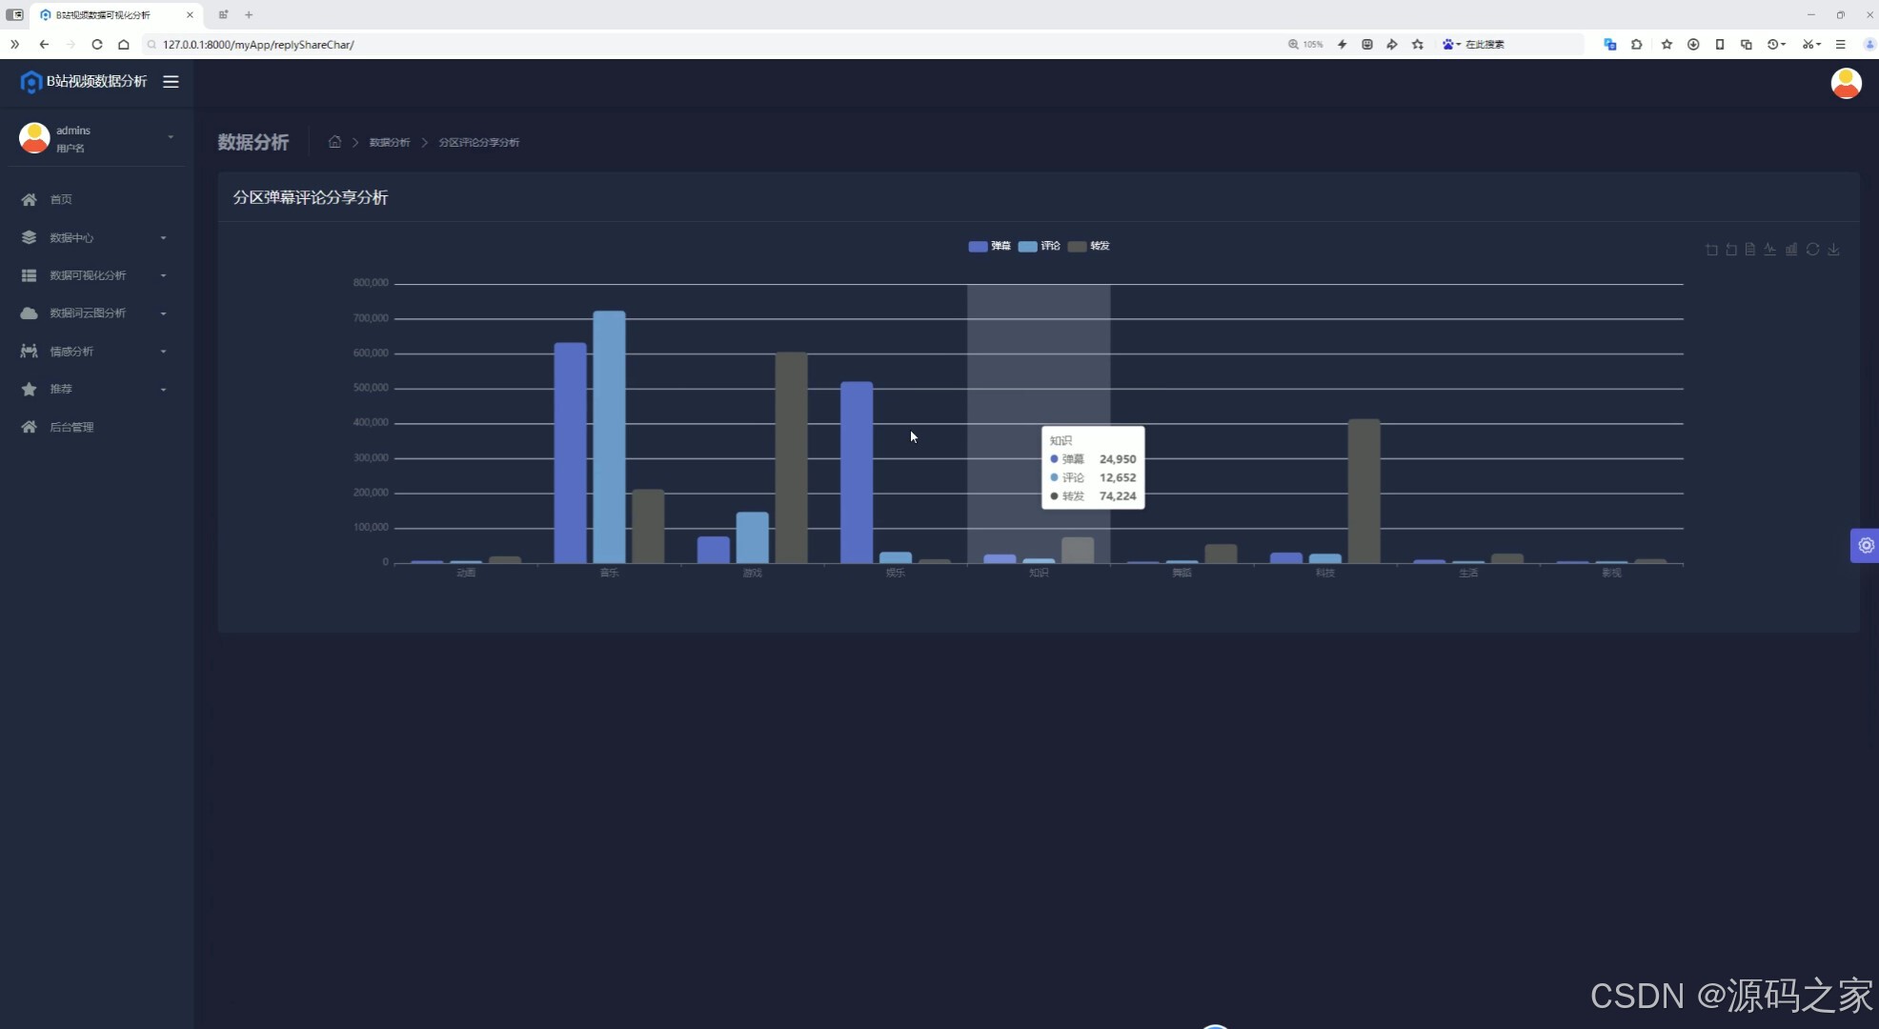
Task: Click the chart's data zoom tool
Action: [x=1711, y=250]
